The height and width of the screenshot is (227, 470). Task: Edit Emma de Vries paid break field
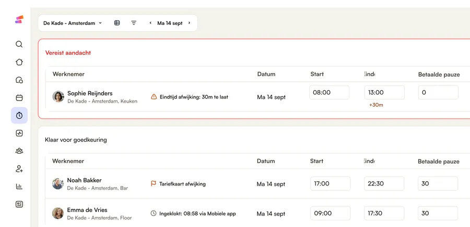[438, 213]
